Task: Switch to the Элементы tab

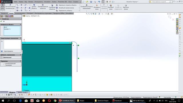Action: (x=4, y=13)
